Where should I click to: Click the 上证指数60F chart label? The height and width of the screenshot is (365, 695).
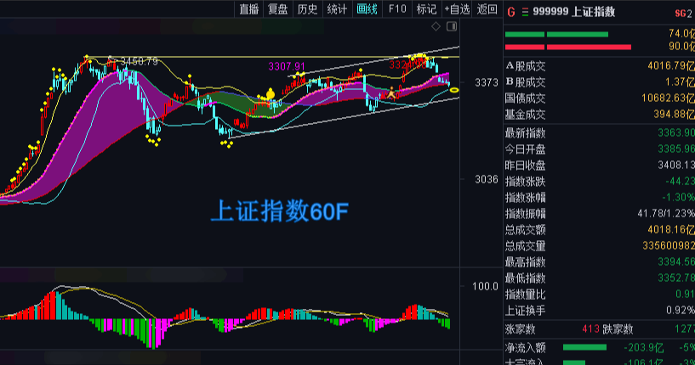coord(280,211)
